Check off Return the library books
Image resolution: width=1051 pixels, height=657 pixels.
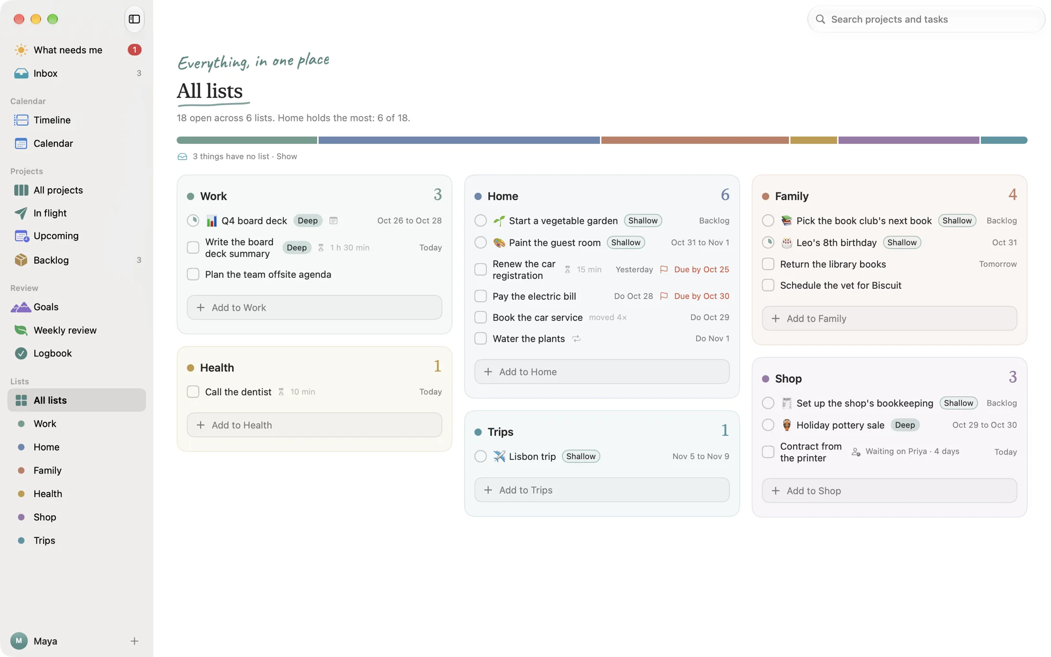pos(768,264)
